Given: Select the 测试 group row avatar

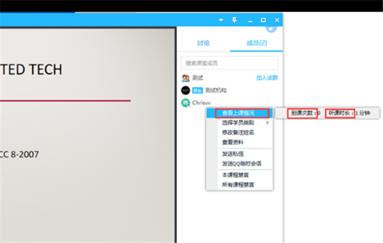Looking at the screenshot, I should (186, 78).
